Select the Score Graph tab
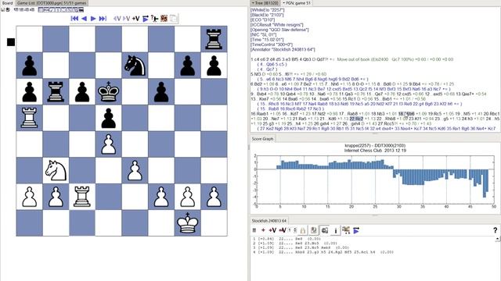The height and width of the screenshot is (281, 501). click(x=262, y=139)
